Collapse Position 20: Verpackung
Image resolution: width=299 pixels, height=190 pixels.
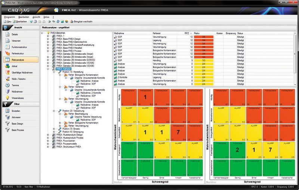[54, 110]
